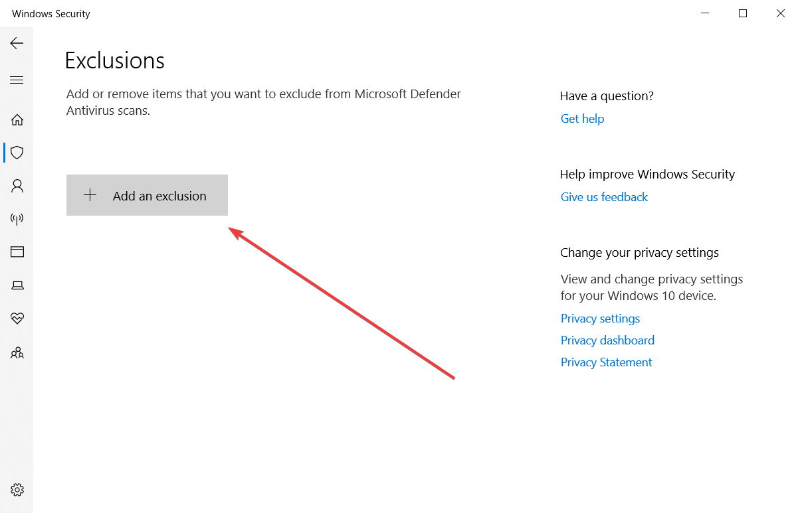Image resolution: width=800 pixels, height=513 pixels.
Task: Go to the Home sidebar icon
Action: tap(17, 120)
